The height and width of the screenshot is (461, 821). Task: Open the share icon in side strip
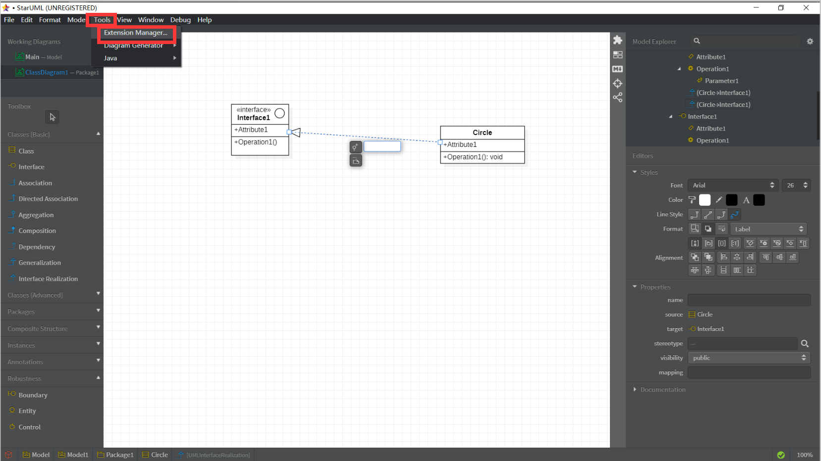[x=617, y=97]
